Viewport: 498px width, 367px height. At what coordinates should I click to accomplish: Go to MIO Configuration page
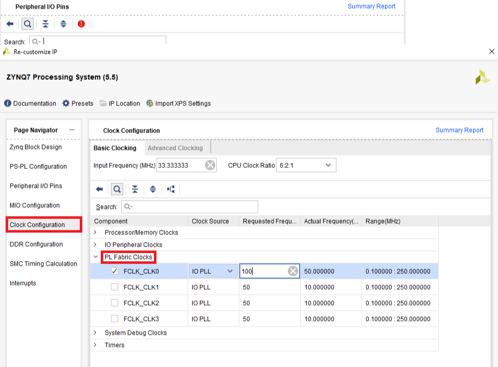coord(35,205)
